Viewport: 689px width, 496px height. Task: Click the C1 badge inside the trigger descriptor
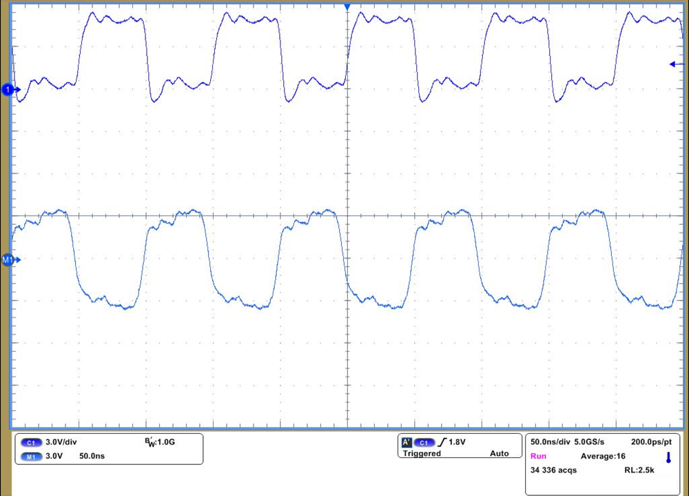(x=423, y=442)
